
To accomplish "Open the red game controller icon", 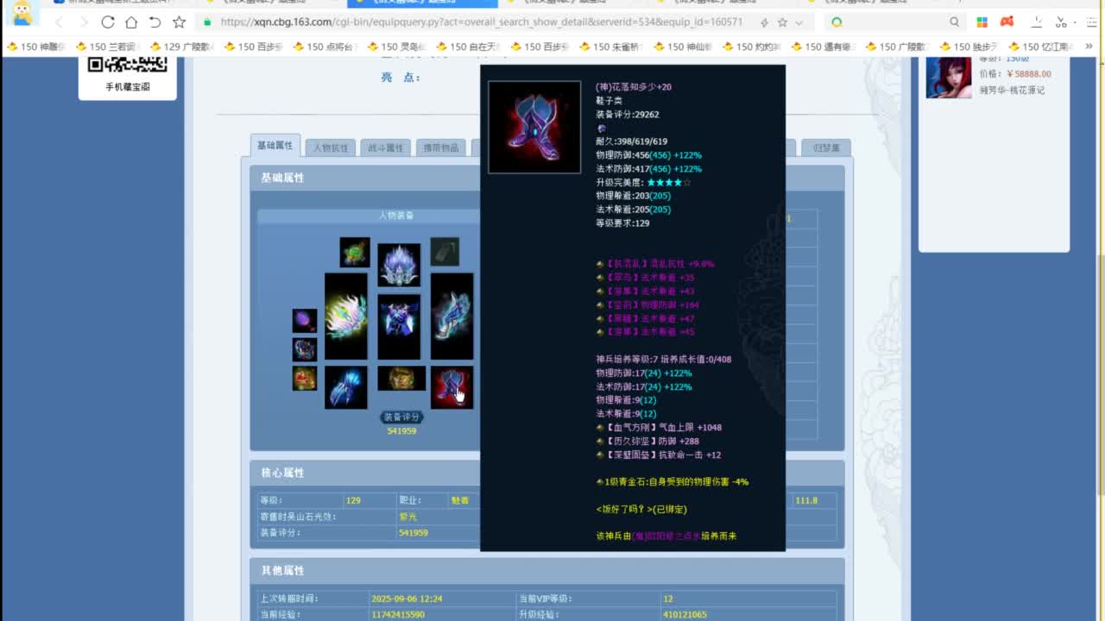I will 1007,22.
